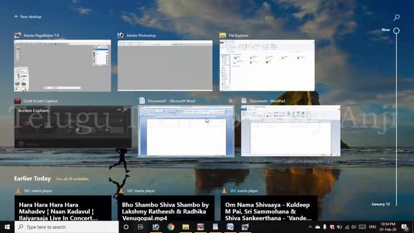Open the Action Center notification icon
Screen dimensions: 414x233
[405, 227]
